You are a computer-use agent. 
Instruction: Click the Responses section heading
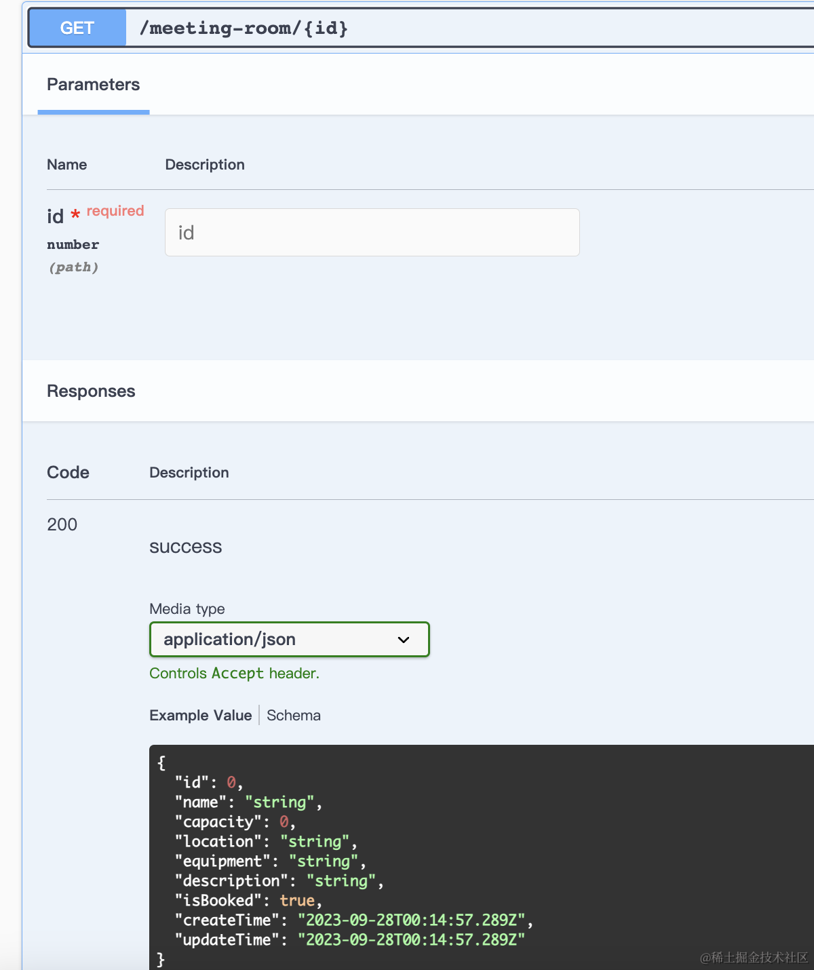(91, 391)
